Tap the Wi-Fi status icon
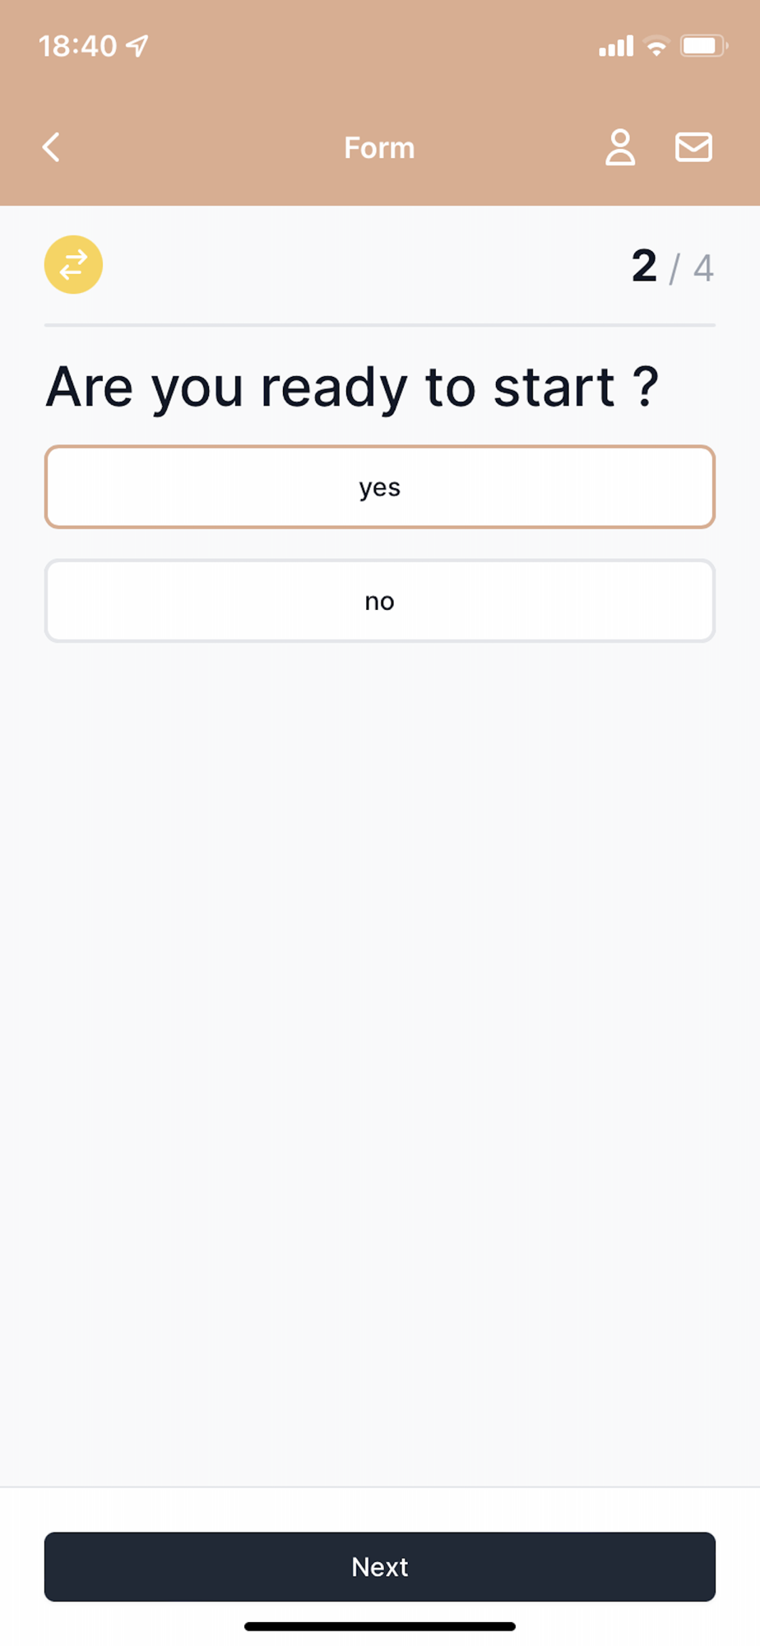The height and width of the screenshot is (1646, 760). tap(656, 46)
